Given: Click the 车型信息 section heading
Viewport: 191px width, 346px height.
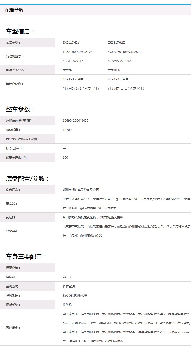Looking at the screenshot, I should coord(20,31).
